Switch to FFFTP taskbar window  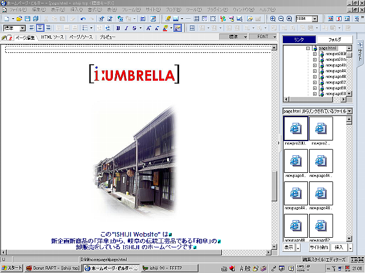(x=170, y=268)
